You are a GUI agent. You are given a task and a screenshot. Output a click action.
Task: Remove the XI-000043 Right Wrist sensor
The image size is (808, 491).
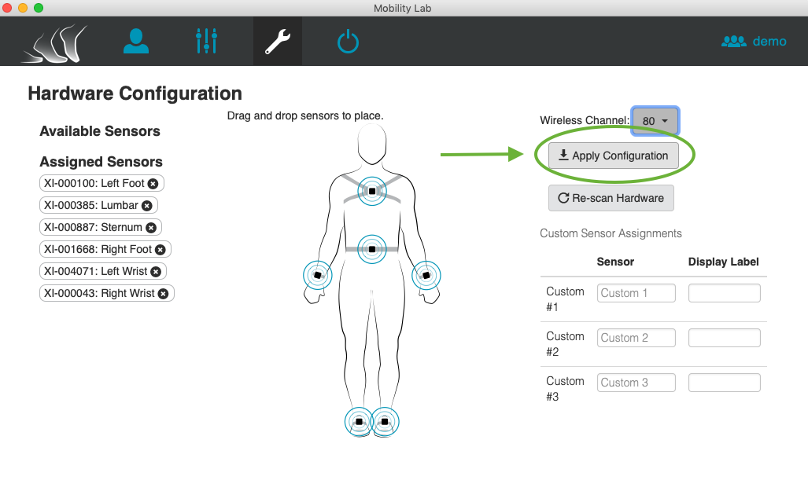[x=163, y=293]
